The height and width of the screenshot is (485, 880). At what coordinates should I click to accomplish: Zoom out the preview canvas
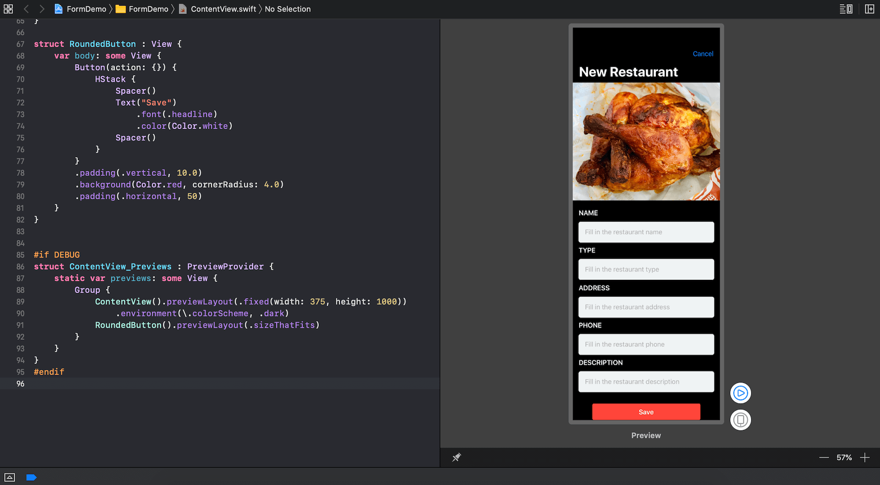[824, 458]
